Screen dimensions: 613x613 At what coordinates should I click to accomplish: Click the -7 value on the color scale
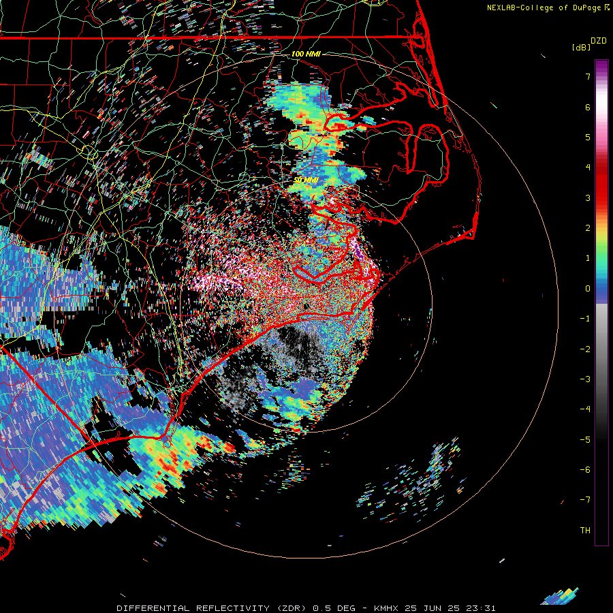pos(585,500)
